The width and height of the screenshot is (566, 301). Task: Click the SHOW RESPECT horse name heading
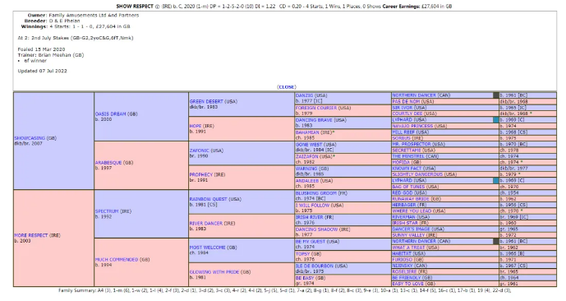(135, 7)
